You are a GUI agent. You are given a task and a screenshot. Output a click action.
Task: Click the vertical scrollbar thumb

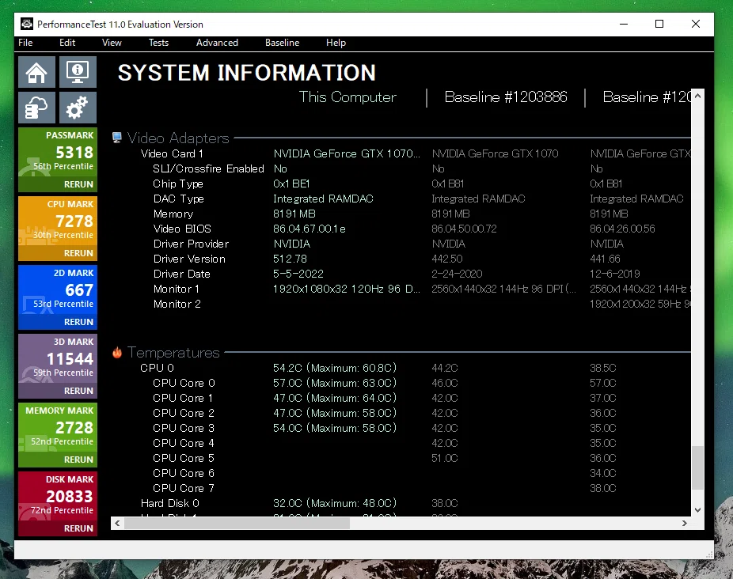click(x=697, y=467)
